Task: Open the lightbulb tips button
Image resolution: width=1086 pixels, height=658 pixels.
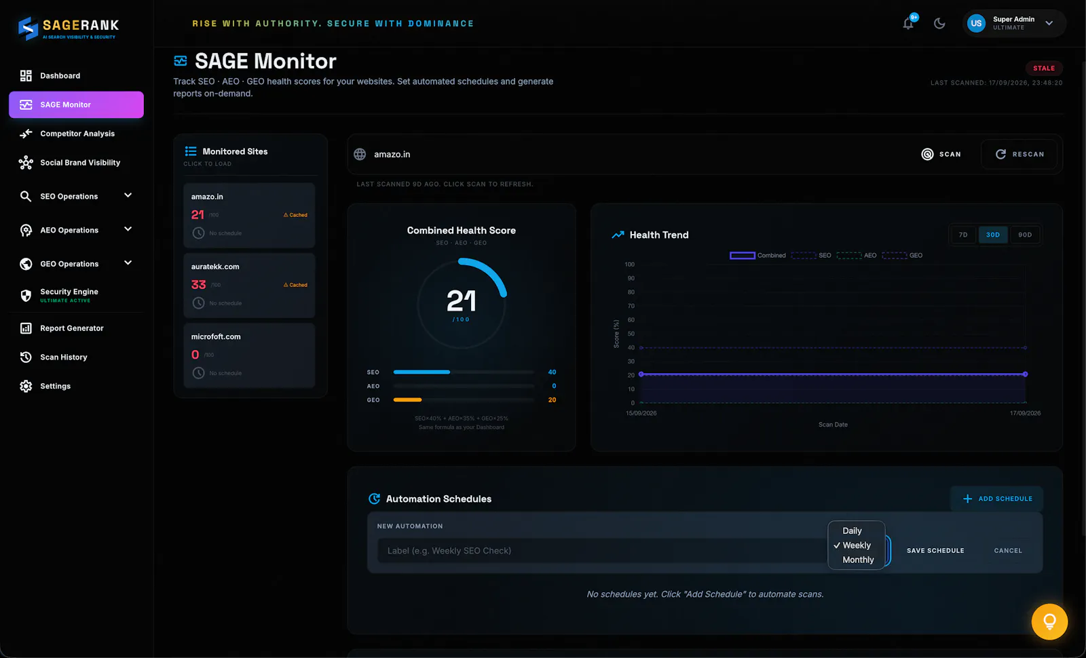Action: point(1049,621)
